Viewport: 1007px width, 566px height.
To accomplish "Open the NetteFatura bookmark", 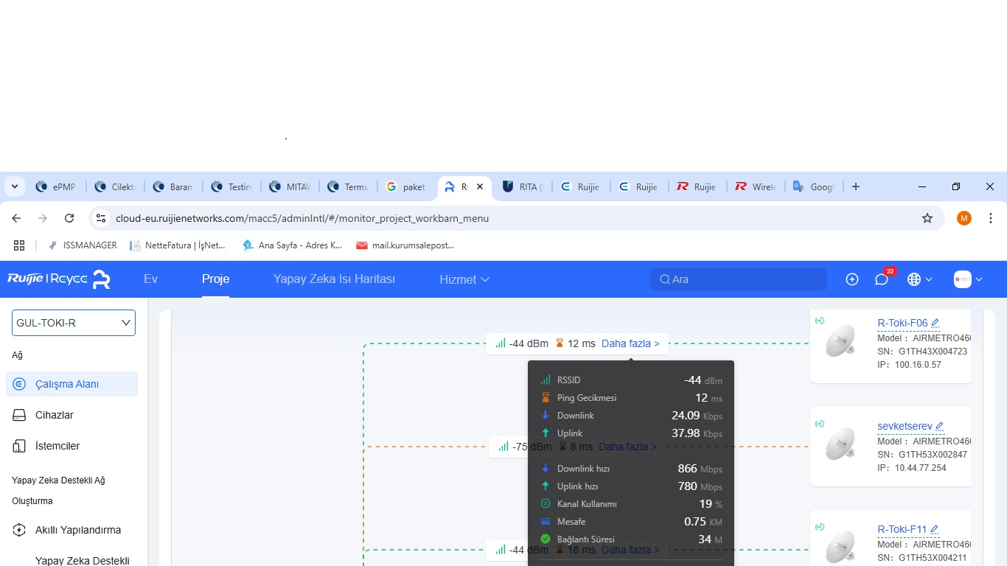I will 178,245.
